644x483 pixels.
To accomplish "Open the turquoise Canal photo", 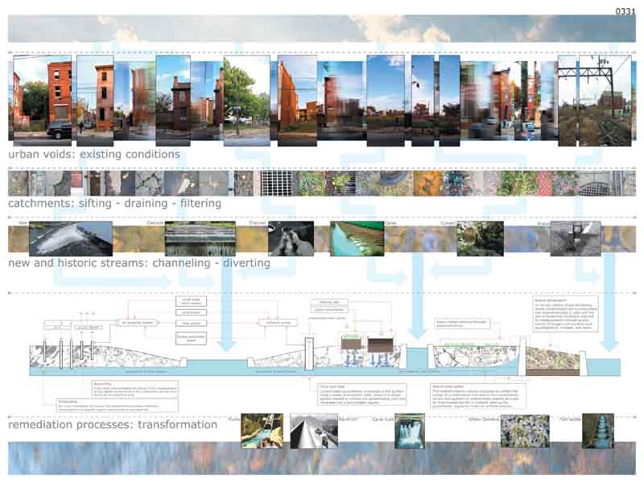I will pos(357,238).
